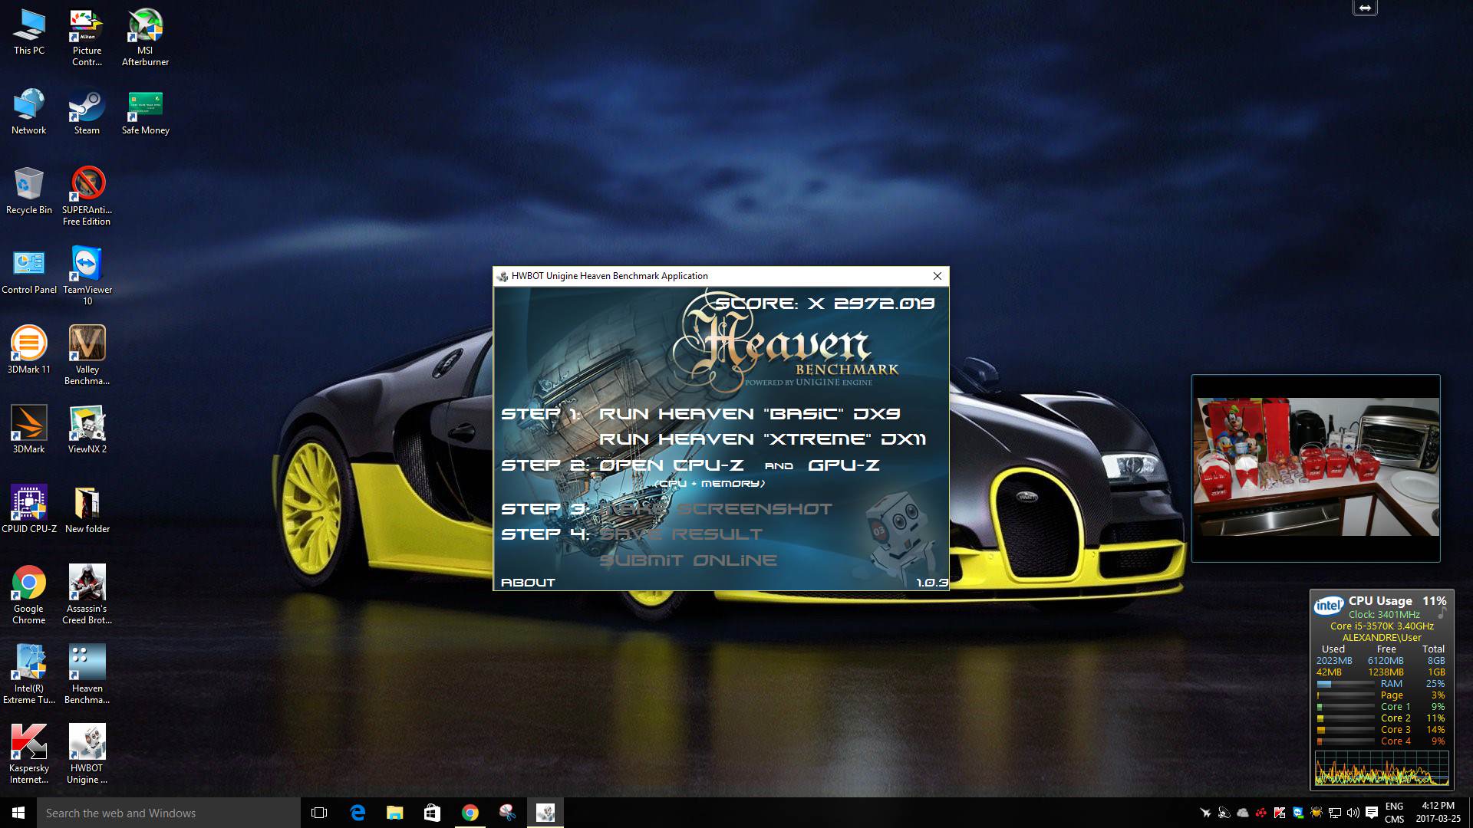Click the airplane tray icon
Viewport: 1473px width, 828px height.
point(1205,813)
